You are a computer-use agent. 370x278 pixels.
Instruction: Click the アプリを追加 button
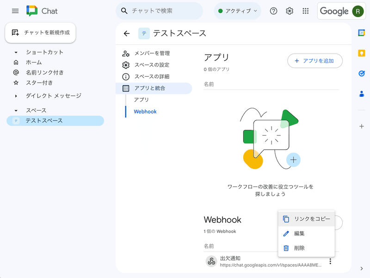click(x=315, y=61)
